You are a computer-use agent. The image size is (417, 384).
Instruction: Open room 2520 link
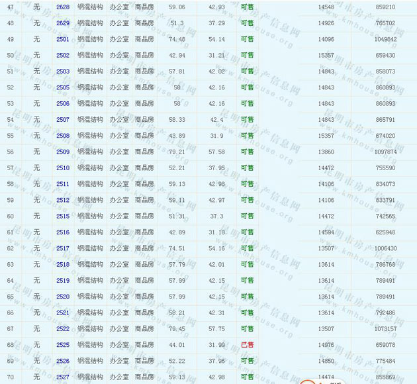pyautogui.click(x=63, y=297)
